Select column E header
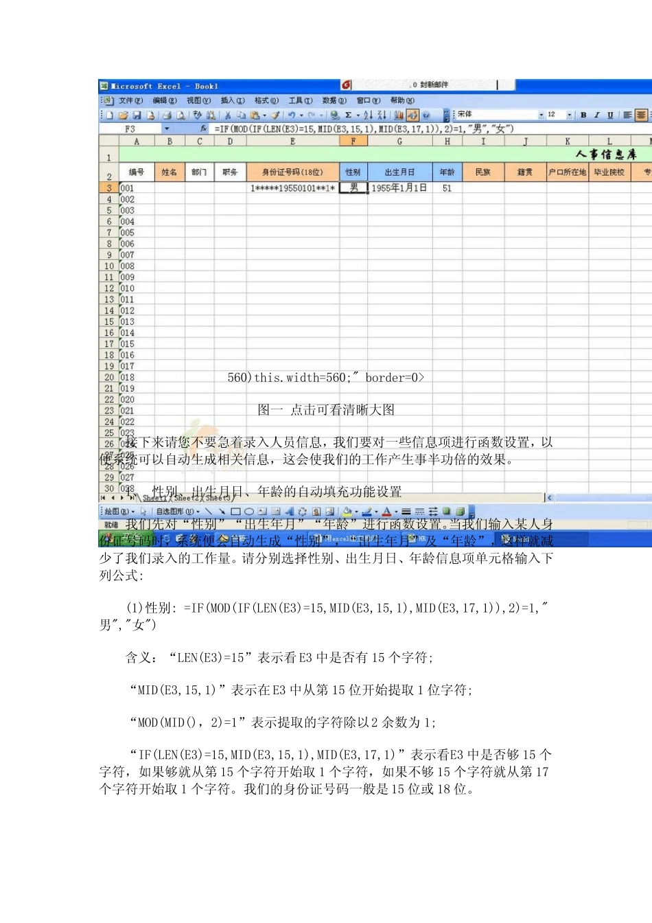This screenshot has width=652, height=923. click(x=292, y=141)
